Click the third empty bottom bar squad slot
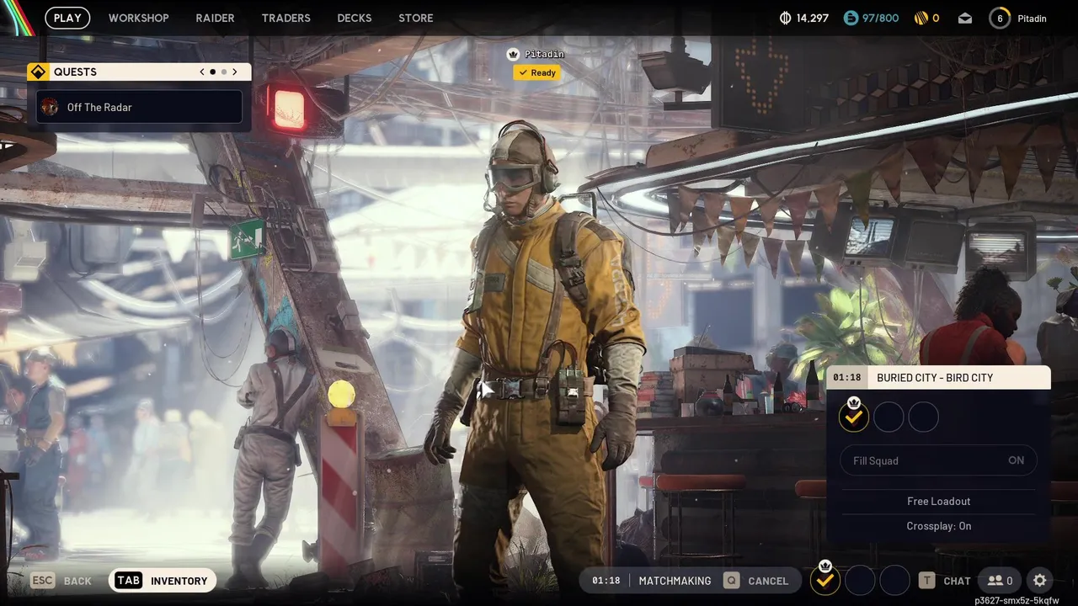This screenshot has width=1078, height=606. click(x=894, y=580)
